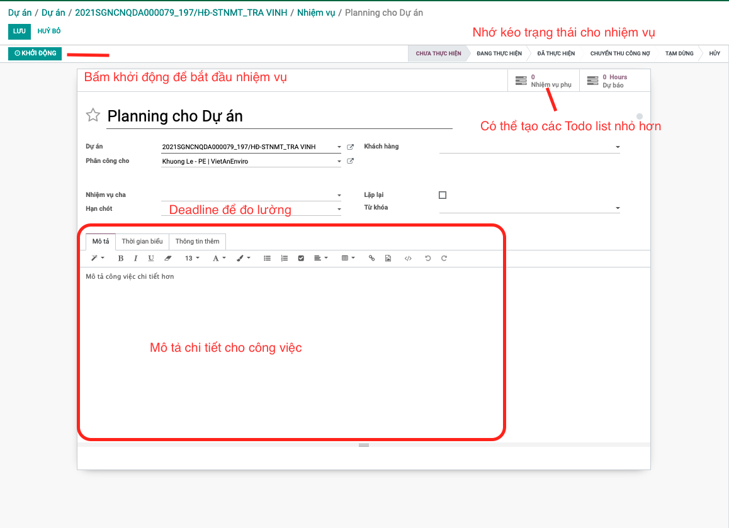Screen dimensions: 729x528
Task: Open the font size 13 dropdown
Action: [192, 258]
